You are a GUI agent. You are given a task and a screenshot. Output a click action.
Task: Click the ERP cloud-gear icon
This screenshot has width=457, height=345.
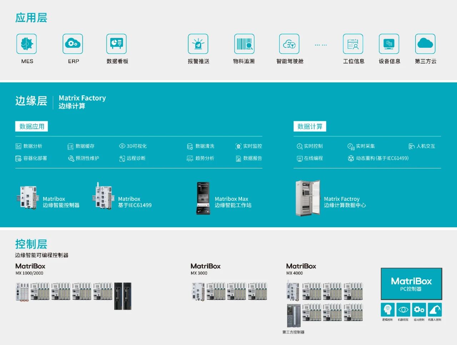click(73, 44)
